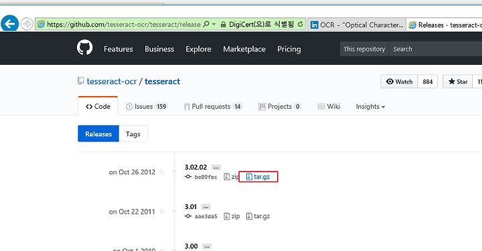
Task: Open Marketplace in GitHub header
Action: [x=244, y=49]
